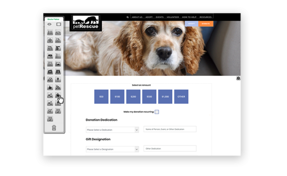
Task: Click the Gift Designation heading
Action: (98, 139)
